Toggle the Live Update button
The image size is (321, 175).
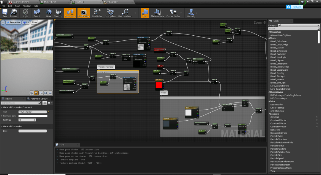click(x=110, y=13)
